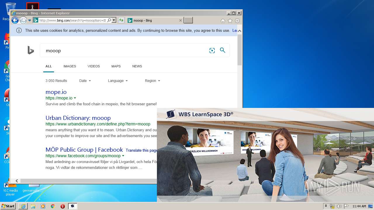Viewport: 374px width, 210px height.
Task: Expand the Date filter dropdown
Action: click(85, 81)
